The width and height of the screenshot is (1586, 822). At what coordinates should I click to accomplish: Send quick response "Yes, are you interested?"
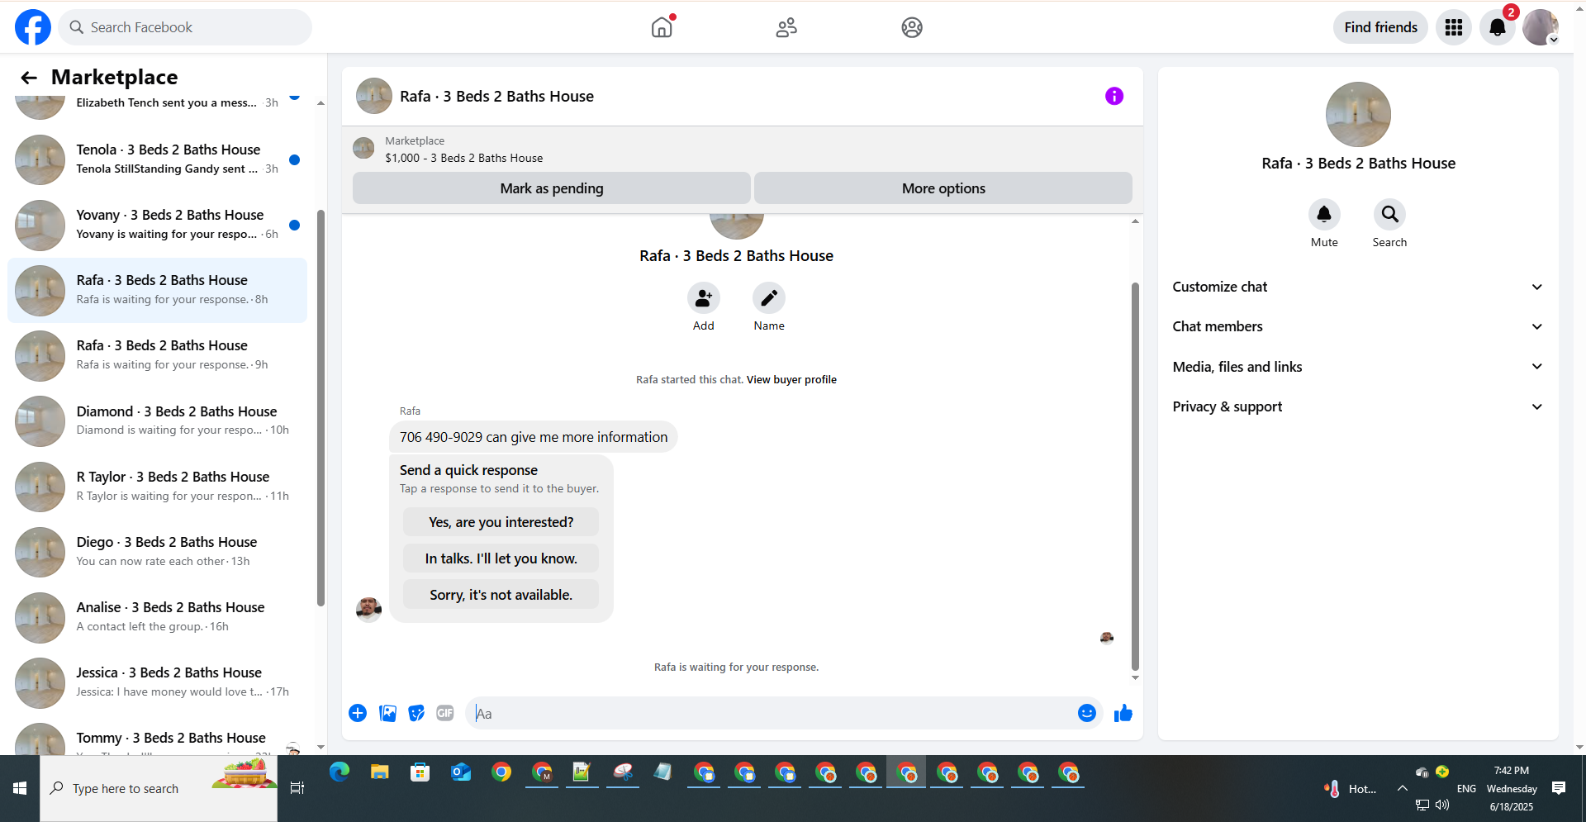[501, 522]
